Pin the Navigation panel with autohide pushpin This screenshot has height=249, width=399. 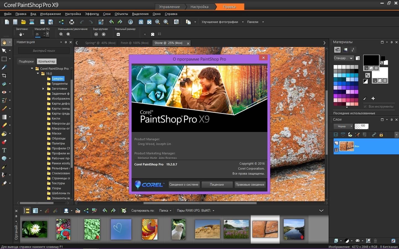[66, 42]
